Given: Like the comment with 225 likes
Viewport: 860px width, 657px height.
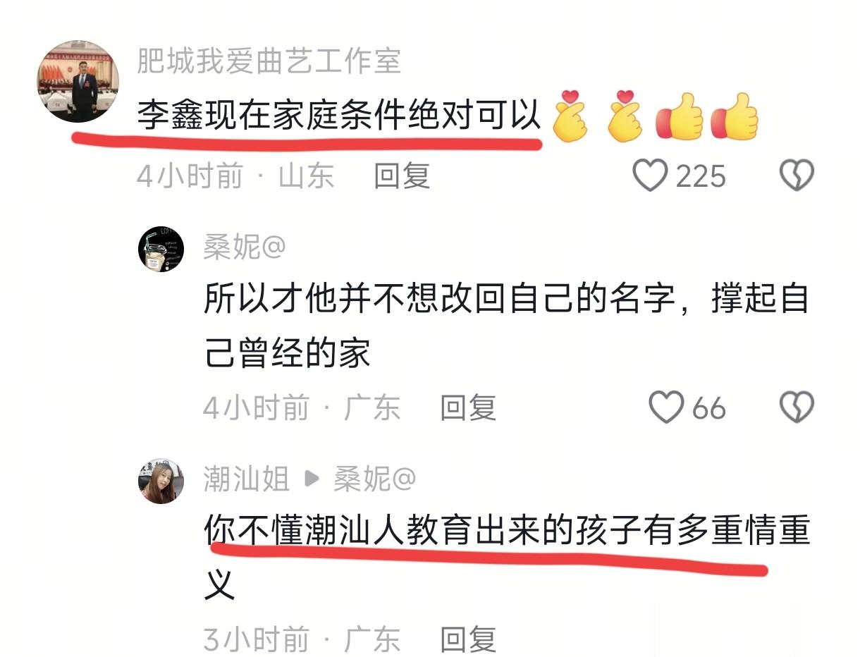Looking at the screenshot, I should [x=650, y=176].
